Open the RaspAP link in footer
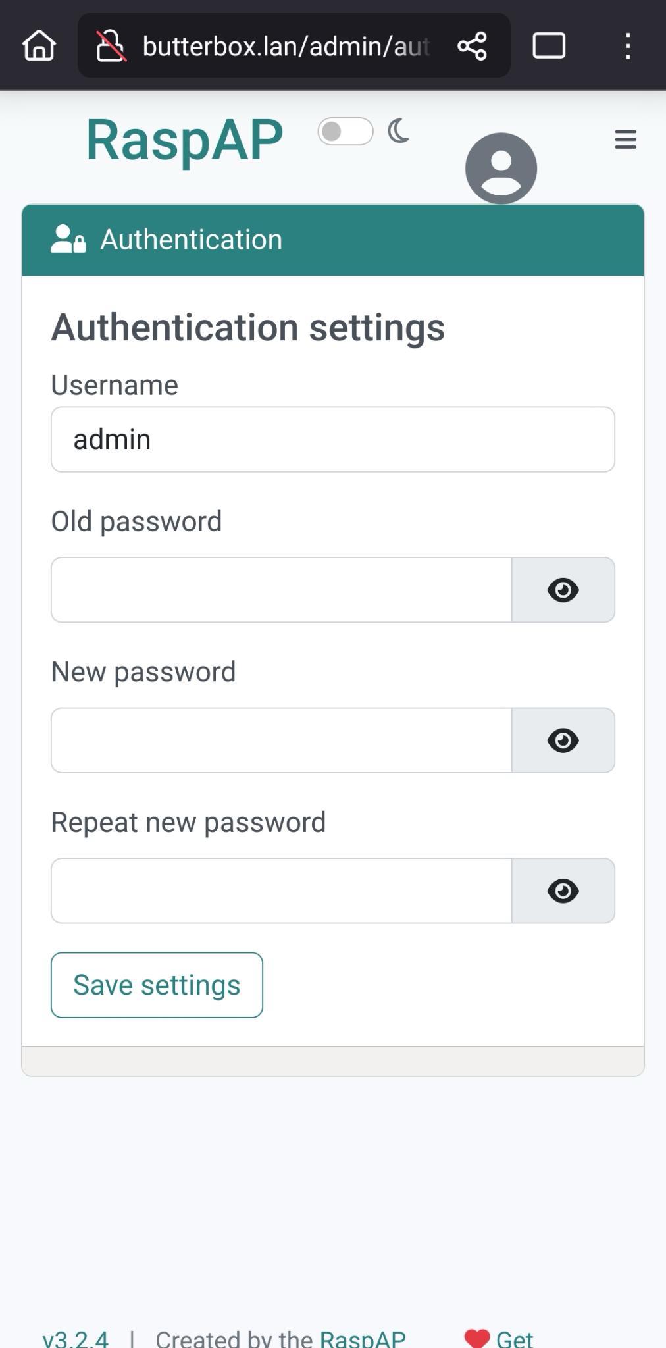The image size is (666, 1348). tap(362, 1339)
